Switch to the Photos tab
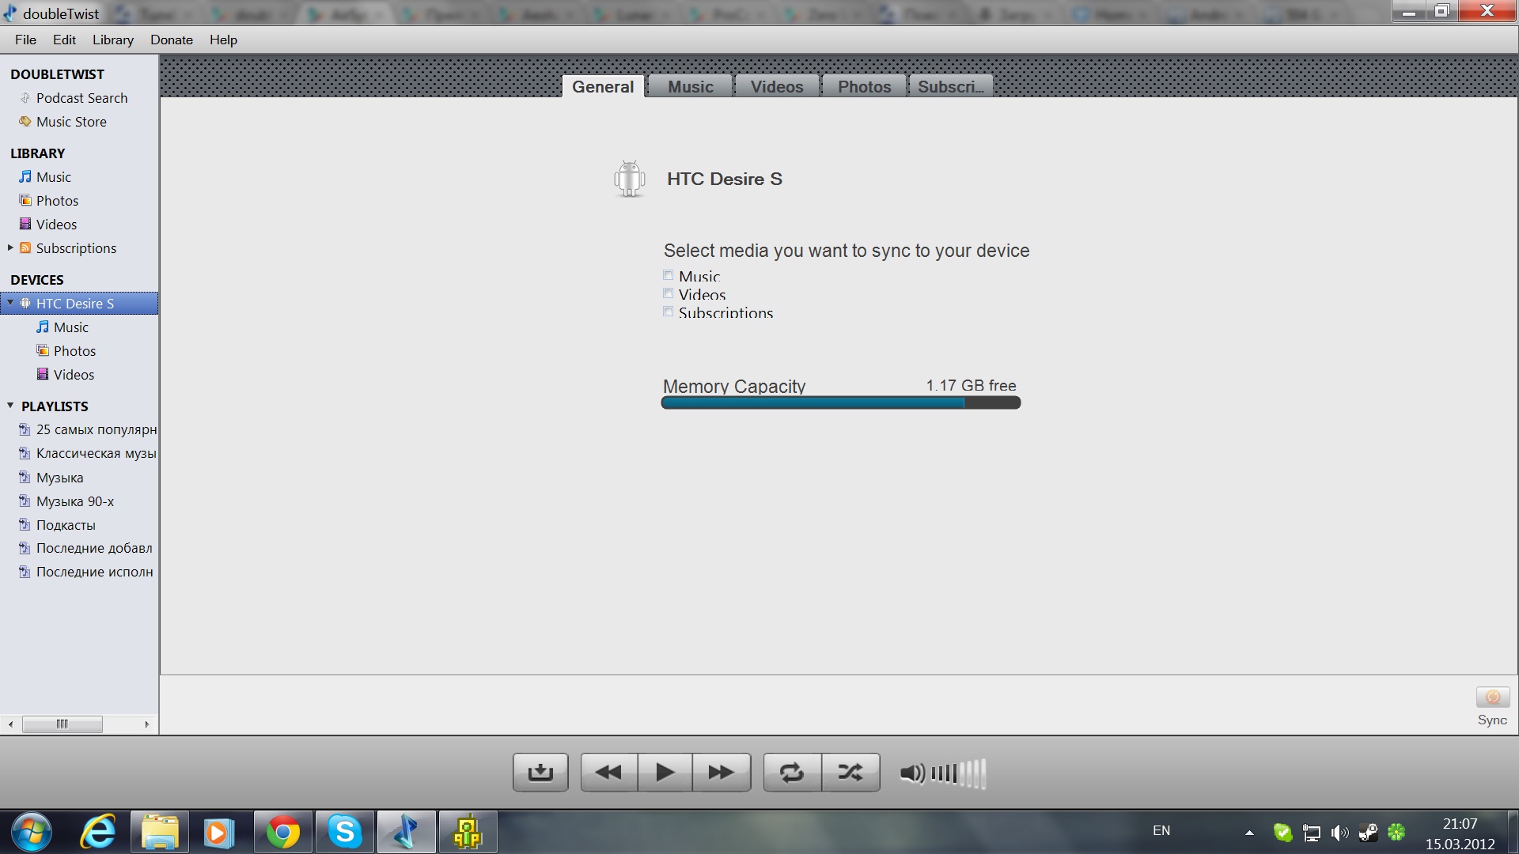Viewport: 1519px width, 854px height. coord(864,86)
